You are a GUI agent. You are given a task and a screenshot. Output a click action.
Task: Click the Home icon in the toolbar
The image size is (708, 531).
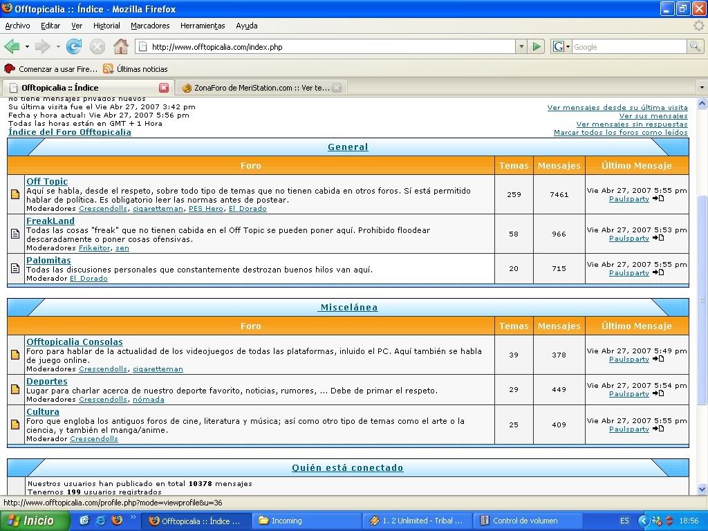tap(121, 46)
